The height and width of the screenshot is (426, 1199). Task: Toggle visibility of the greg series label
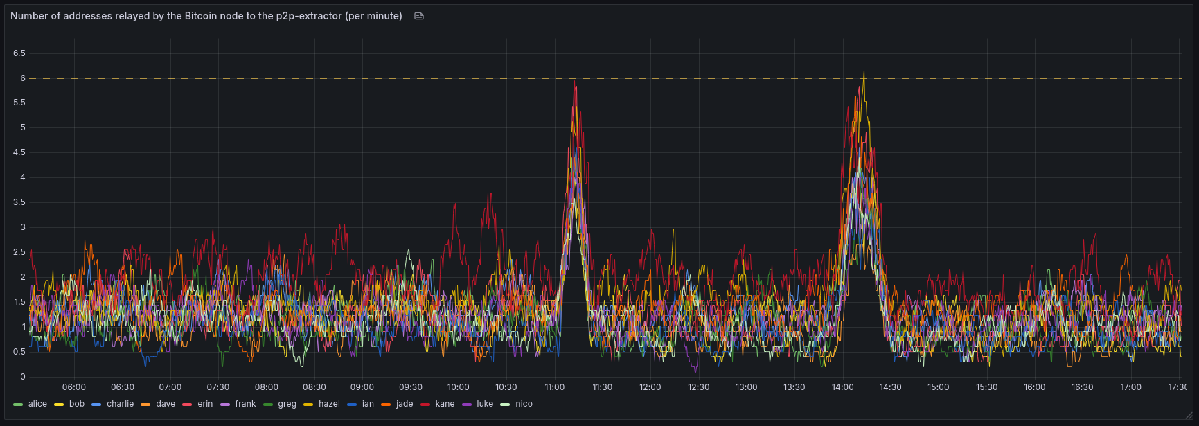pyautogui.click(x=287, y=404)
